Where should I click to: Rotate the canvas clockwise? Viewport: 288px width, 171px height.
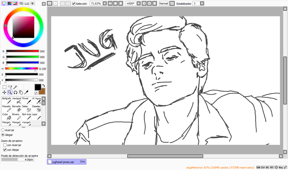pos(149,3)
